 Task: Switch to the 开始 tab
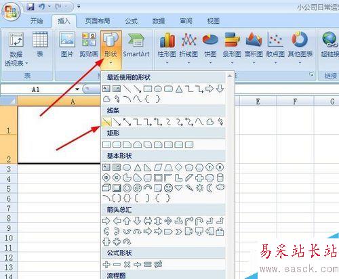pyautogui.click(x=37, y=21)
